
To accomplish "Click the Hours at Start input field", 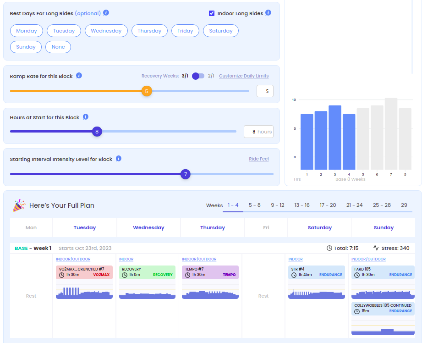I will pos(258,132).
